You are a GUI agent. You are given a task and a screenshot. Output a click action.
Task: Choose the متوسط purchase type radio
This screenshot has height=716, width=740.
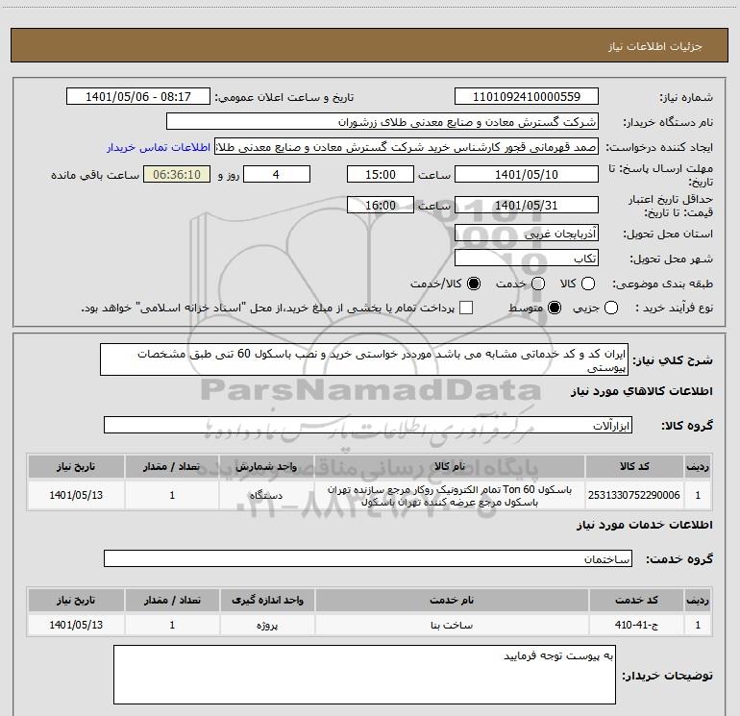pos(555,308)
